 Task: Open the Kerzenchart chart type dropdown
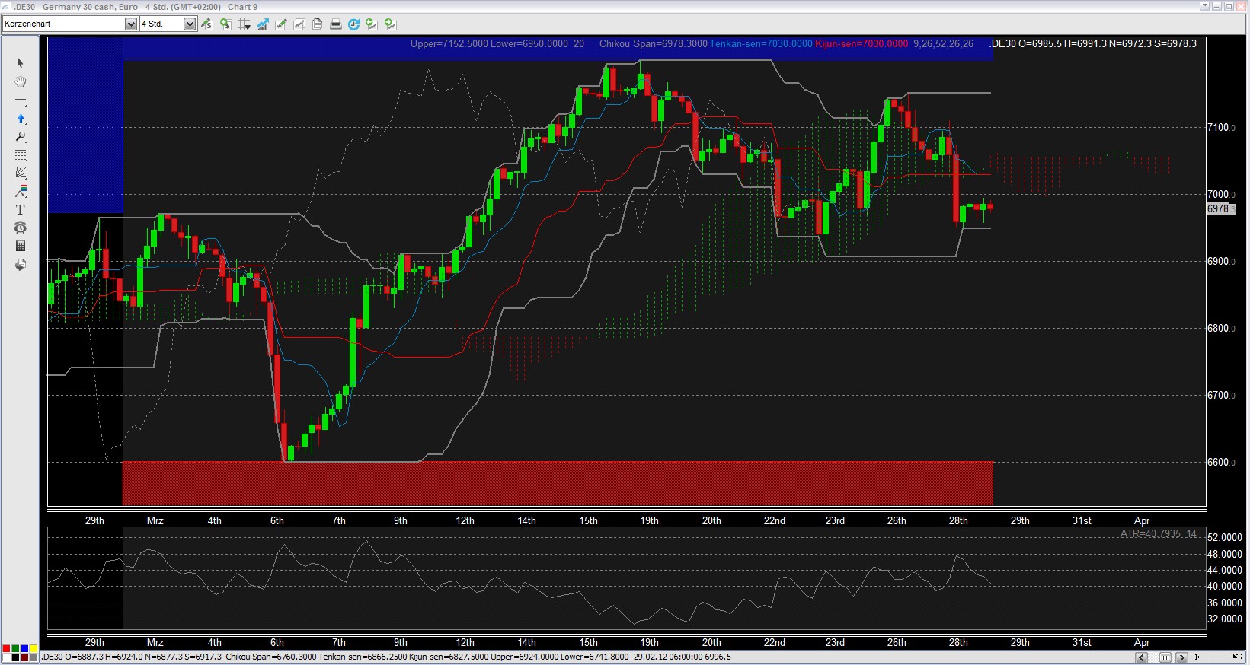click(x=130, y=24)
